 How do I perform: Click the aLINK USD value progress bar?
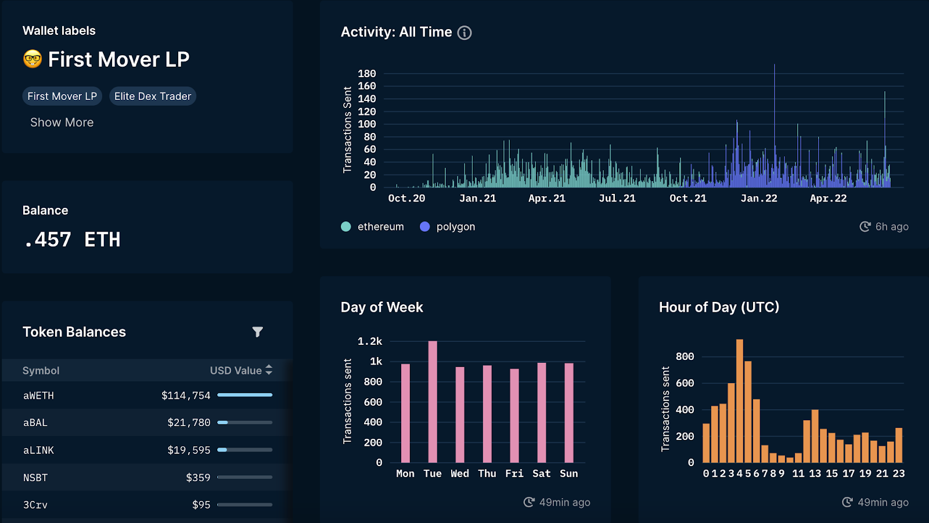(244, 450)
